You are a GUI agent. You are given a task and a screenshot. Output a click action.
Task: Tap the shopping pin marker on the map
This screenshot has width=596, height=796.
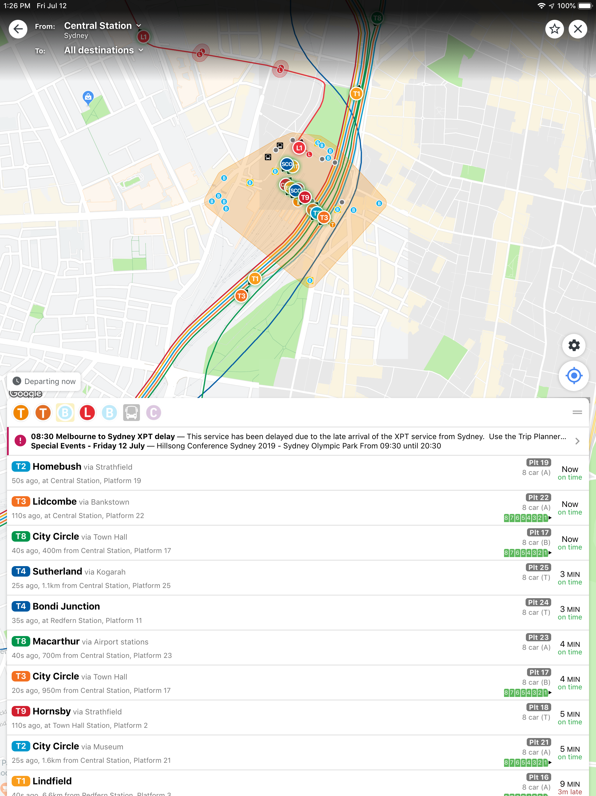[88, 97]
